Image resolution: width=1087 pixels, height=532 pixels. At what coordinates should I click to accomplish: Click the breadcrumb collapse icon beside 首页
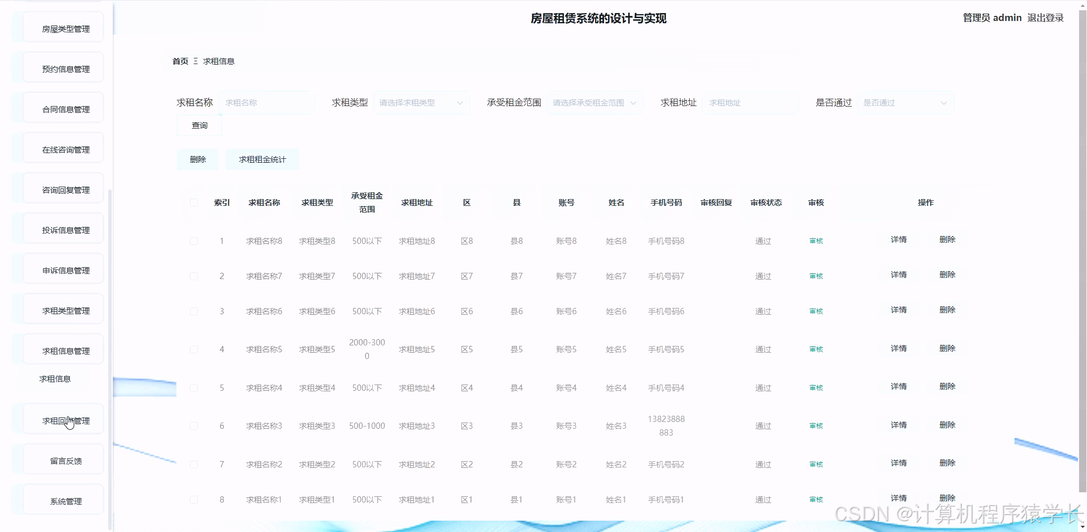click(x=195, y=61)
